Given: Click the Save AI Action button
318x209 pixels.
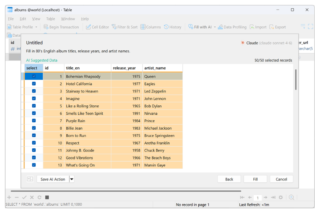Looking at the screenshot, I should click(53, 179).
